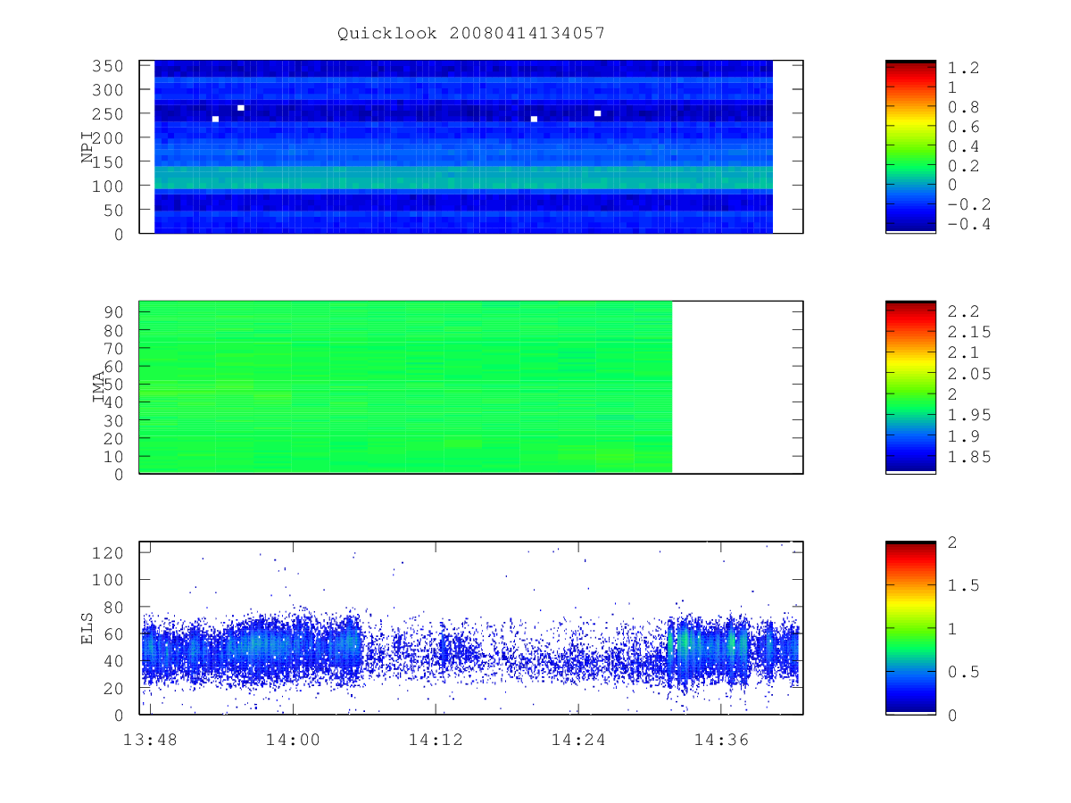Click the 14:12 time axis label
This screenshot has width=1071, height=803.
click(x=436, y=739)
